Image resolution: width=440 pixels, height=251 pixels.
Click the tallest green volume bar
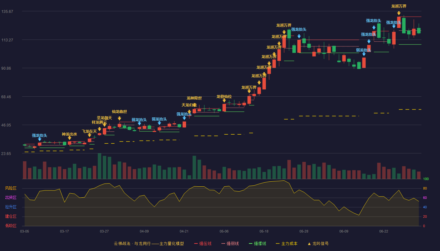click(x=99, y=166)
